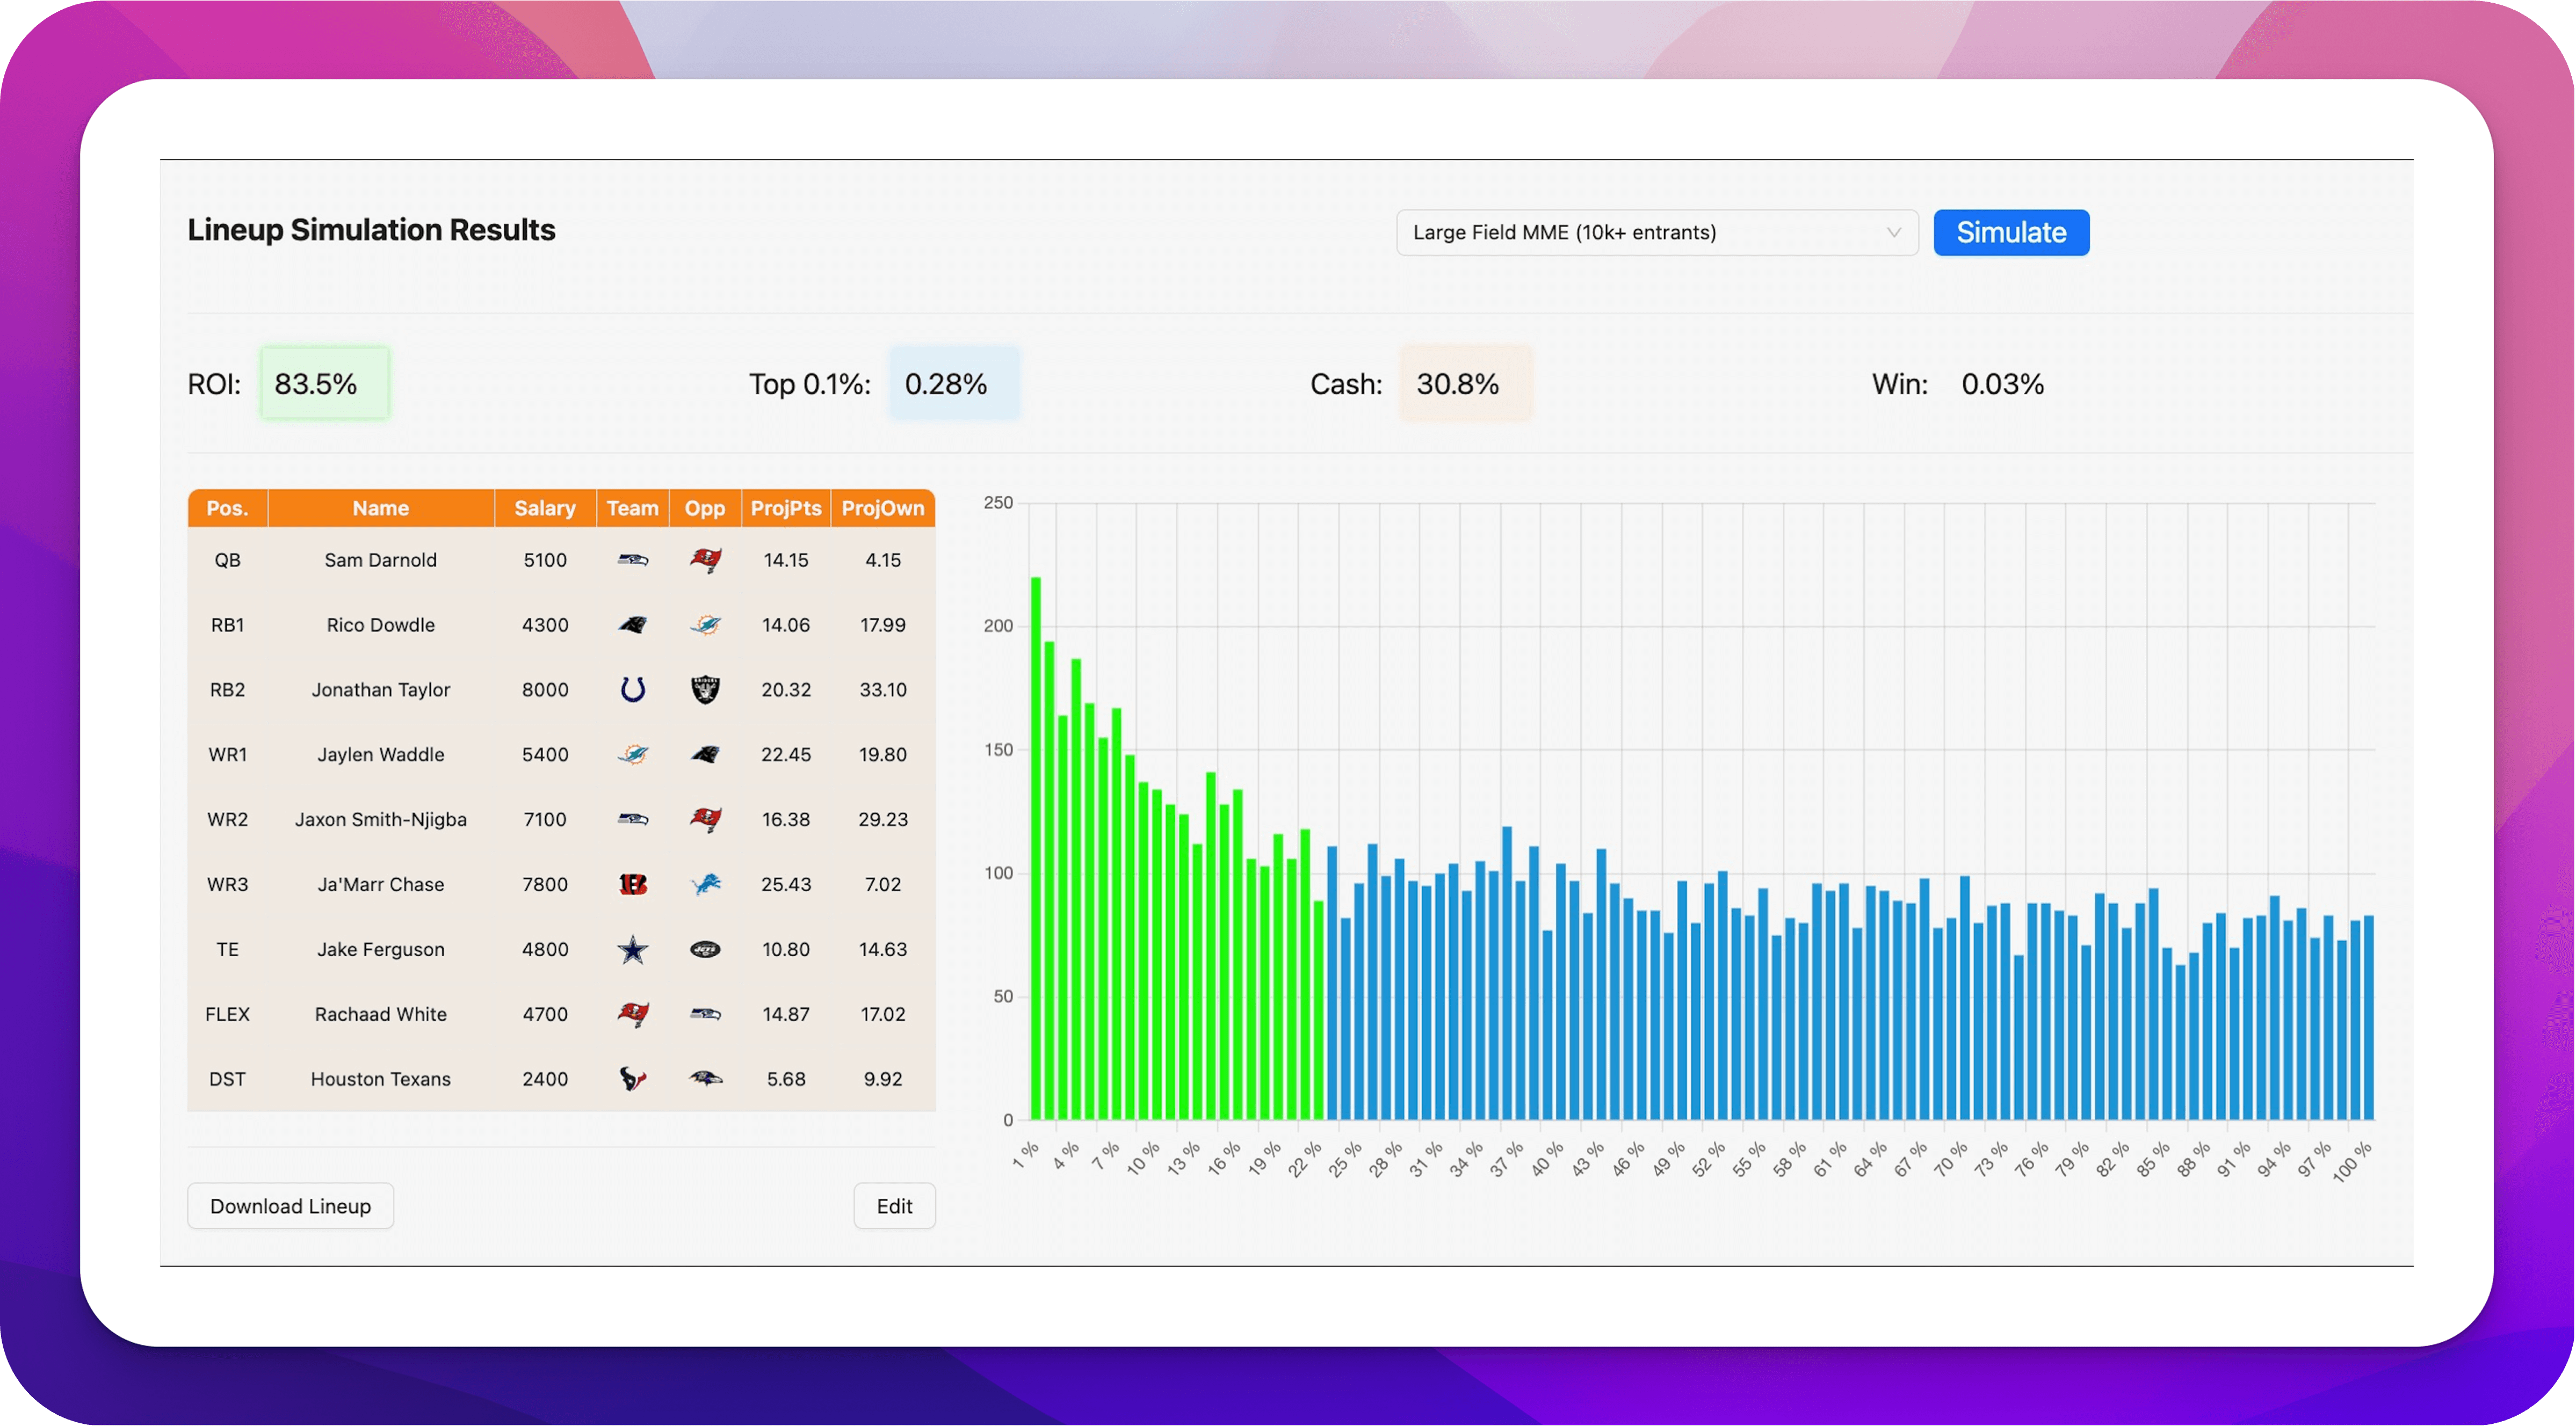Click the ProjPts column header
Viewport: 2576px width, 1426px height.
tap(786, 508)
